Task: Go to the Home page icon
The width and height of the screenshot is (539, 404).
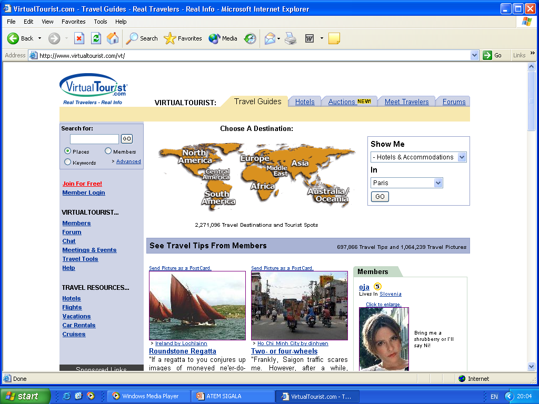Action: [113, 38]
